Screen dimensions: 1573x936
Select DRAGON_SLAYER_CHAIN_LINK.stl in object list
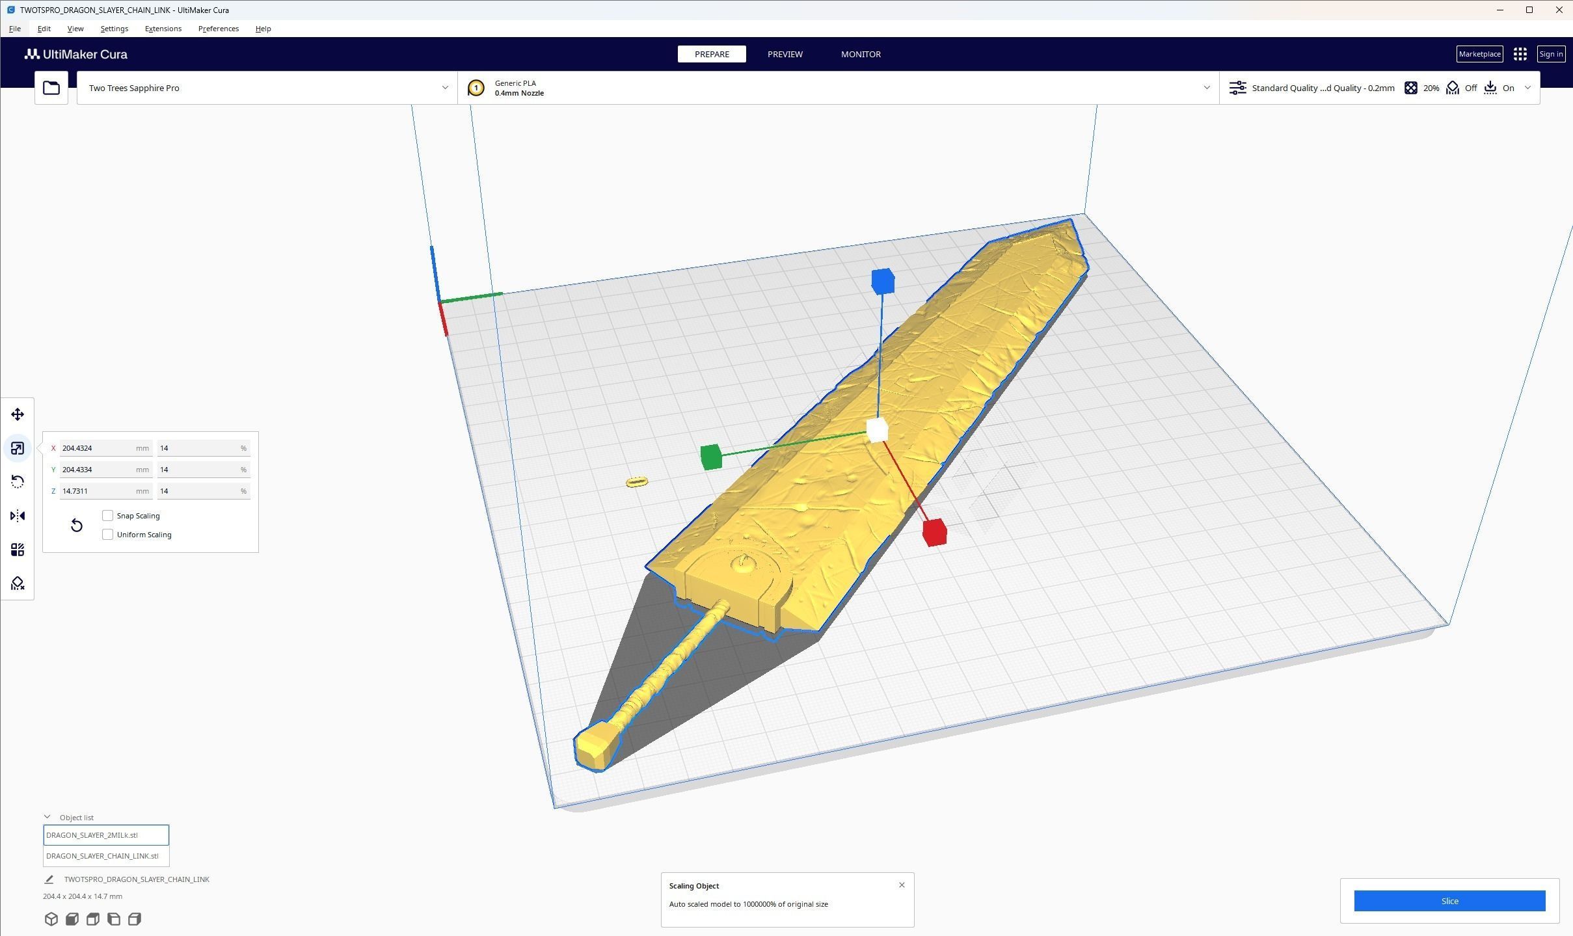tap(106, 856)
